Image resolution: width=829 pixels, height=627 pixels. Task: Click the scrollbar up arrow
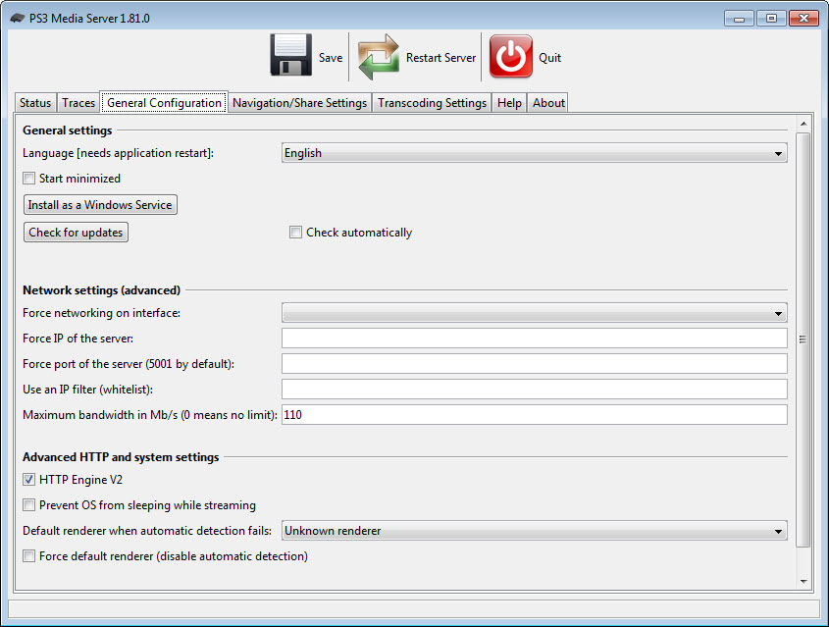(x=803, y=124)
